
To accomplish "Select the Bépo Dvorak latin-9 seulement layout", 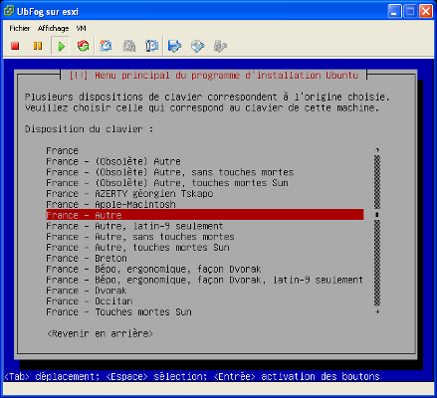I will (205, 280).
